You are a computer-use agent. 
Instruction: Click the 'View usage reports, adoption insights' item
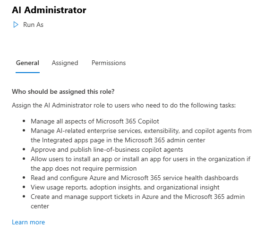pyautogui.click(x=125, y=187)
